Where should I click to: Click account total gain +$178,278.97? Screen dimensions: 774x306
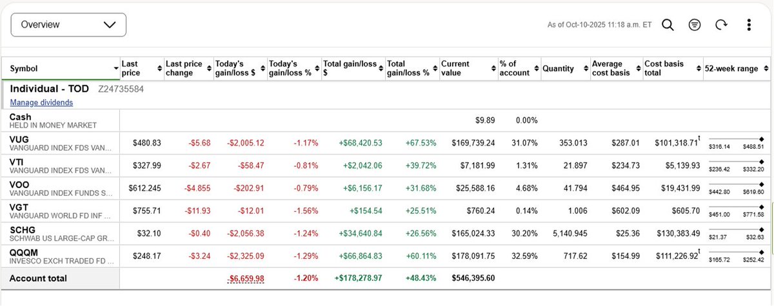[359, 278]
